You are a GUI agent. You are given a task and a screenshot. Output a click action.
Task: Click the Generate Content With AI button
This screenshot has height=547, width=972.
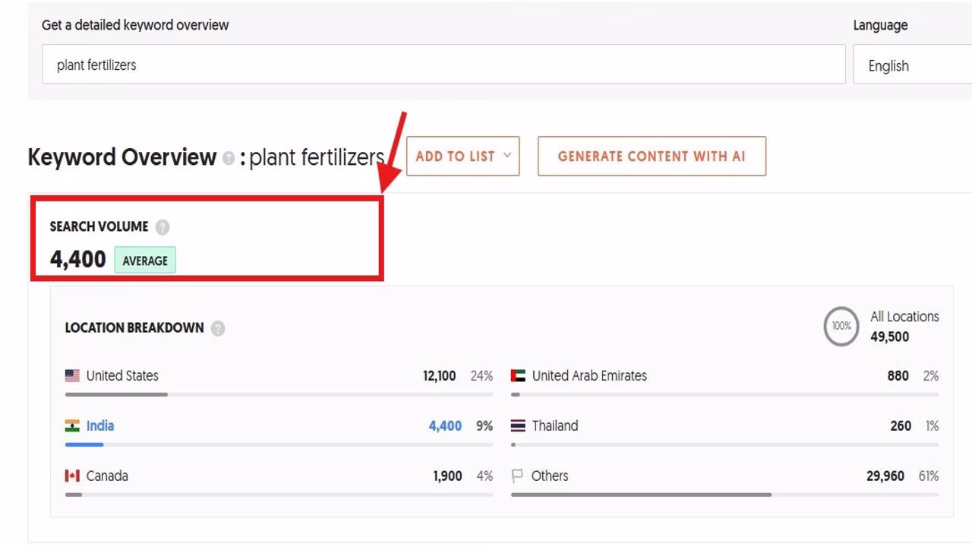pyautogui.click(x=652, y=157)
